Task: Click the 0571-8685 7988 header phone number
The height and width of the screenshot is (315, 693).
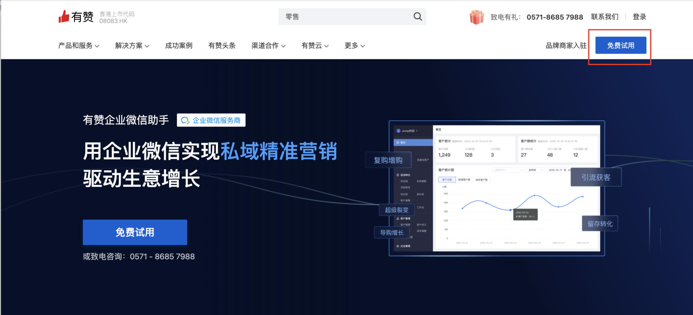Action: click(555, 17)
